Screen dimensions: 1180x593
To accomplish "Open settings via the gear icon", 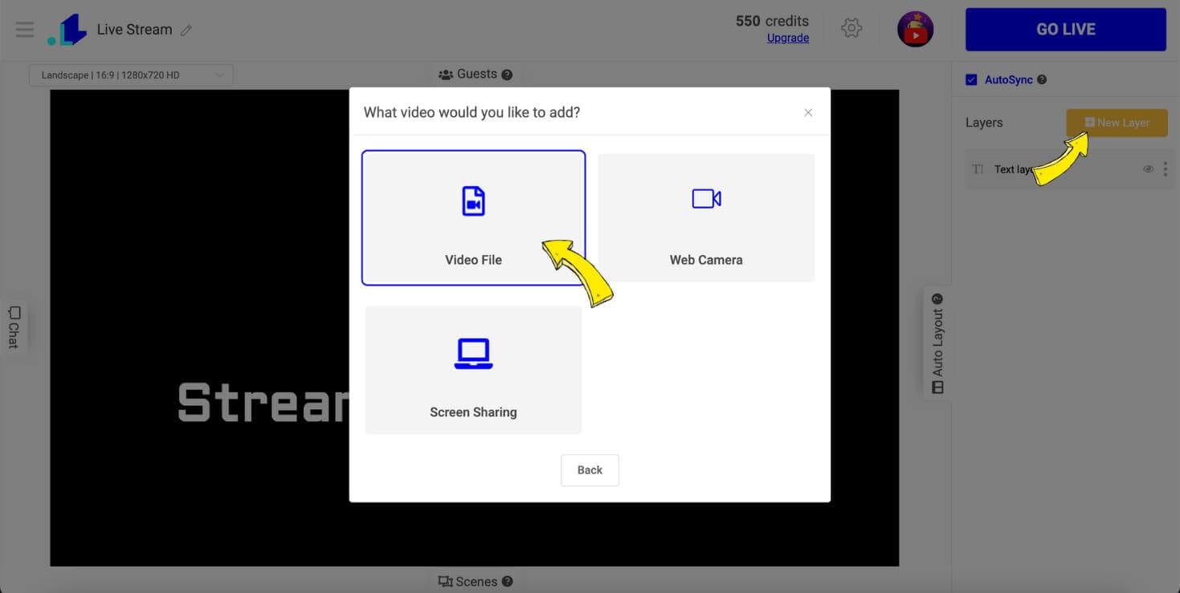I will coord(851,29).
